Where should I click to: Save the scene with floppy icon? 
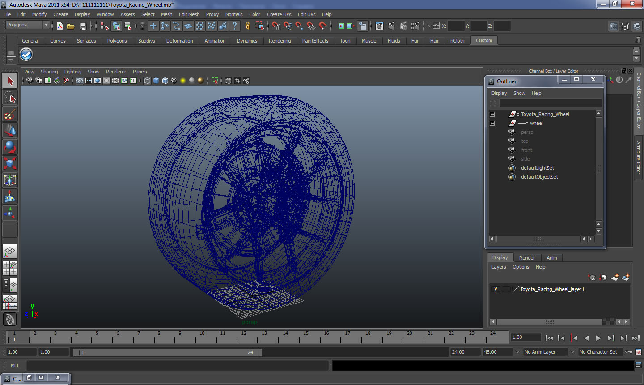(83, 26)
